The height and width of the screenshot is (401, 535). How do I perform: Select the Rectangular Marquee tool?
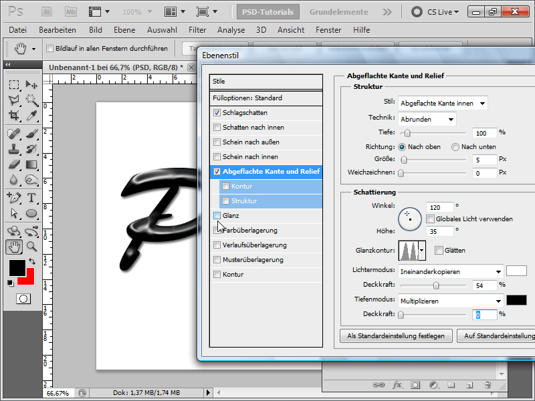[x=14, y=84]
